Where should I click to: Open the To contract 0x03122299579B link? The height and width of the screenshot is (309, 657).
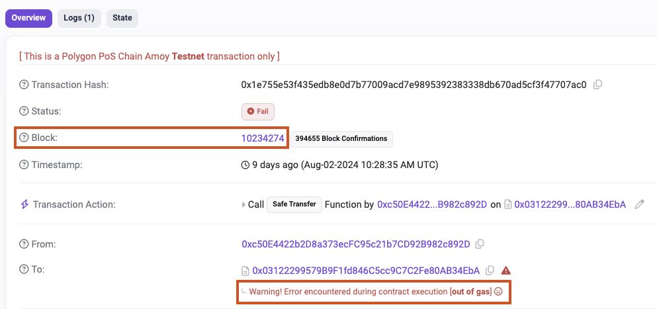(x=366, y=270)
